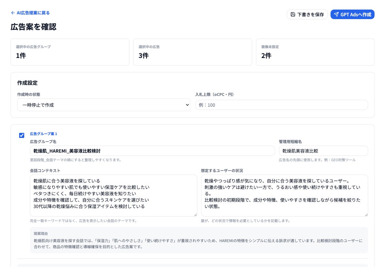Focus the 入札上限 oCPC input field
386x267 pixels.
click(281, 105)
